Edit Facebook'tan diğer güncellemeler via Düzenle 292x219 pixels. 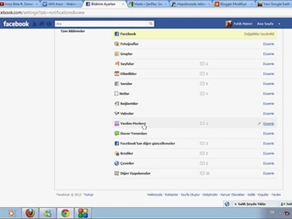coord(268,143)
